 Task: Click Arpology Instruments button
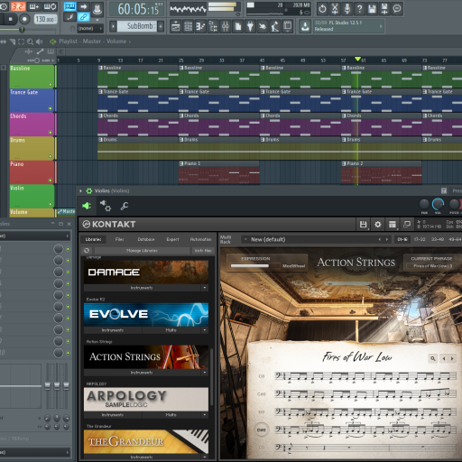coord(113,415)
